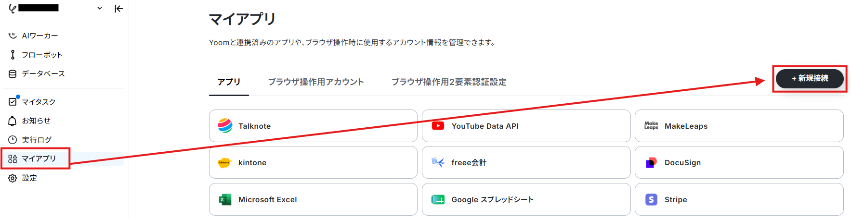The image size is (851, 219).
Task: Click the お知らせ bell icon
Action: click(x=13, y=121)
